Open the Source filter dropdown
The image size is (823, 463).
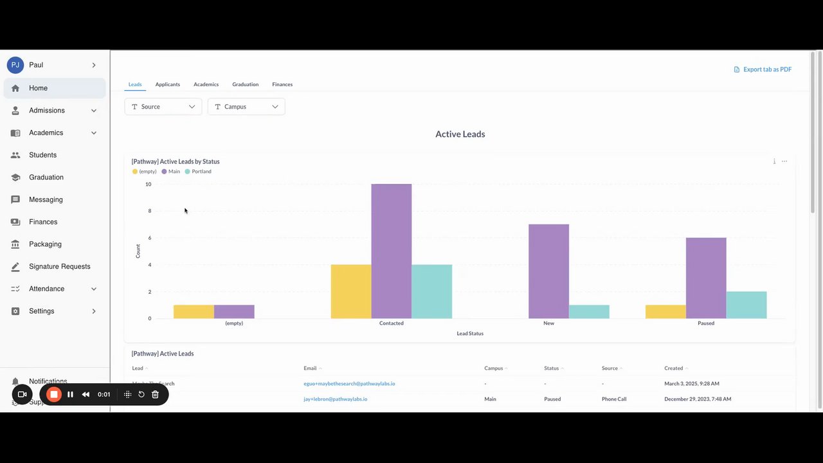pos(163,107)
